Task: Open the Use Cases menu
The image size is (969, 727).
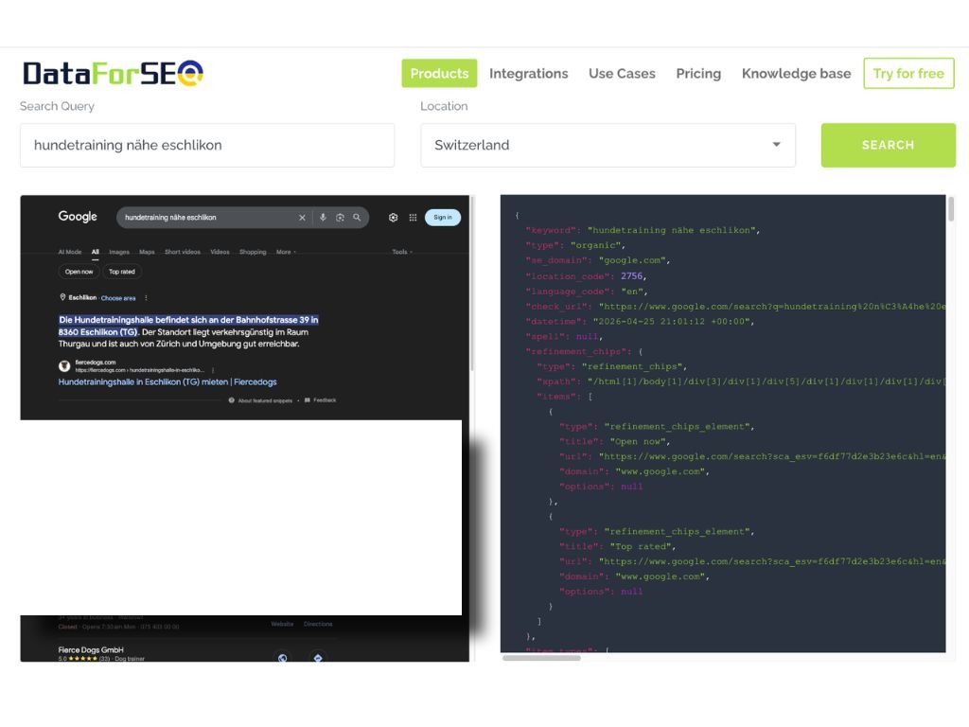Action: (x=622, y=73)
